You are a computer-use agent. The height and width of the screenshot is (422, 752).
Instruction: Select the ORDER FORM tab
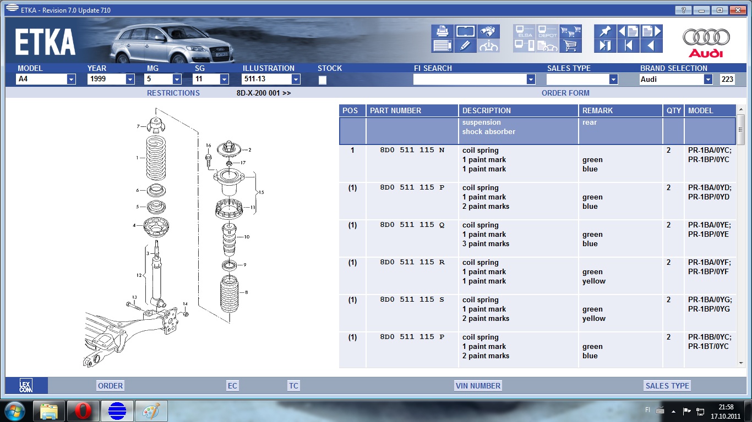click(565, 93)
